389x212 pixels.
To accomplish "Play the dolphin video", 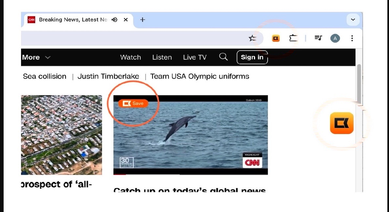I will click(x=190, y=135).
